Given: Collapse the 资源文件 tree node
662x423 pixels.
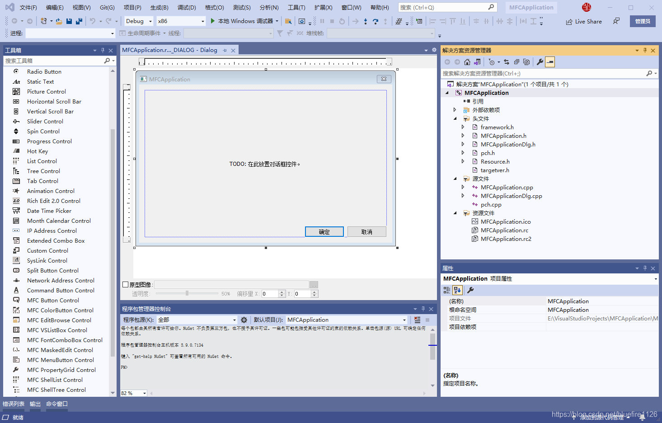Looking at the screenshot, I should 455,213.
